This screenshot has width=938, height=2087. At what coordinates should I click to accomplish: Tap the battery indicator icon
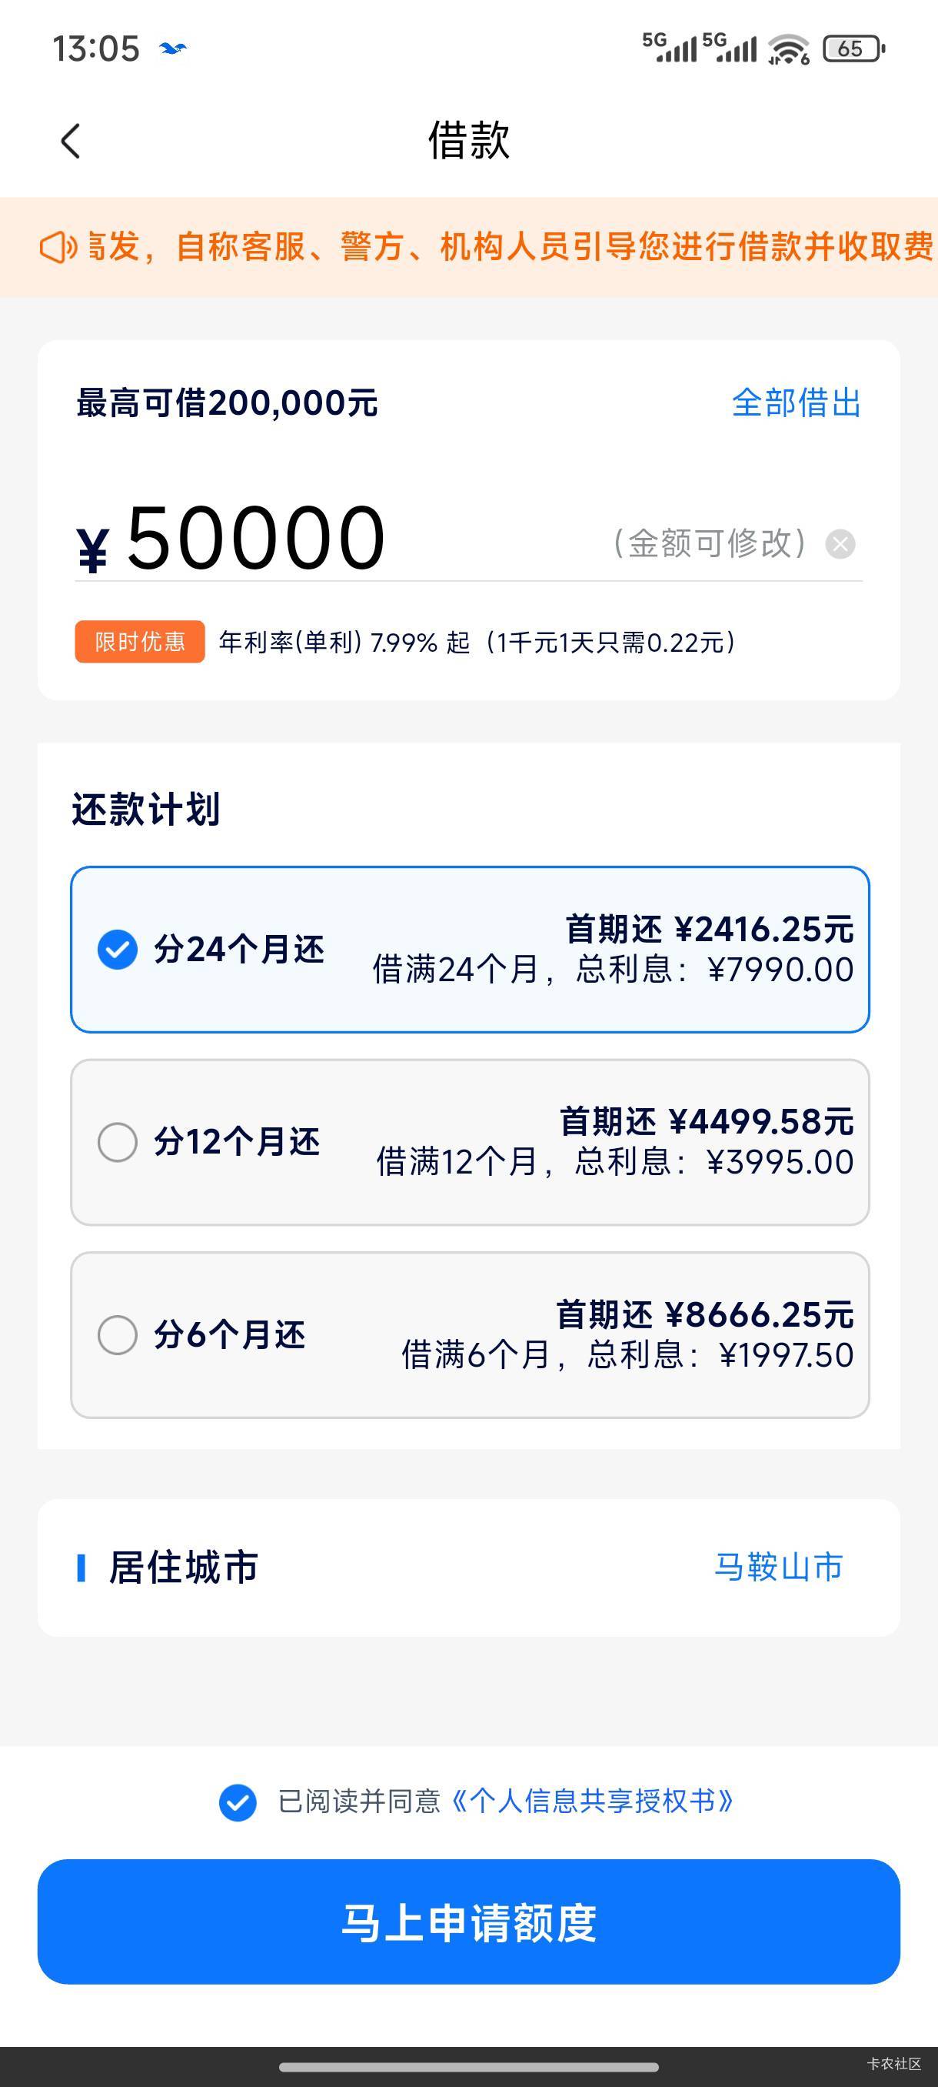pos(853,48)
